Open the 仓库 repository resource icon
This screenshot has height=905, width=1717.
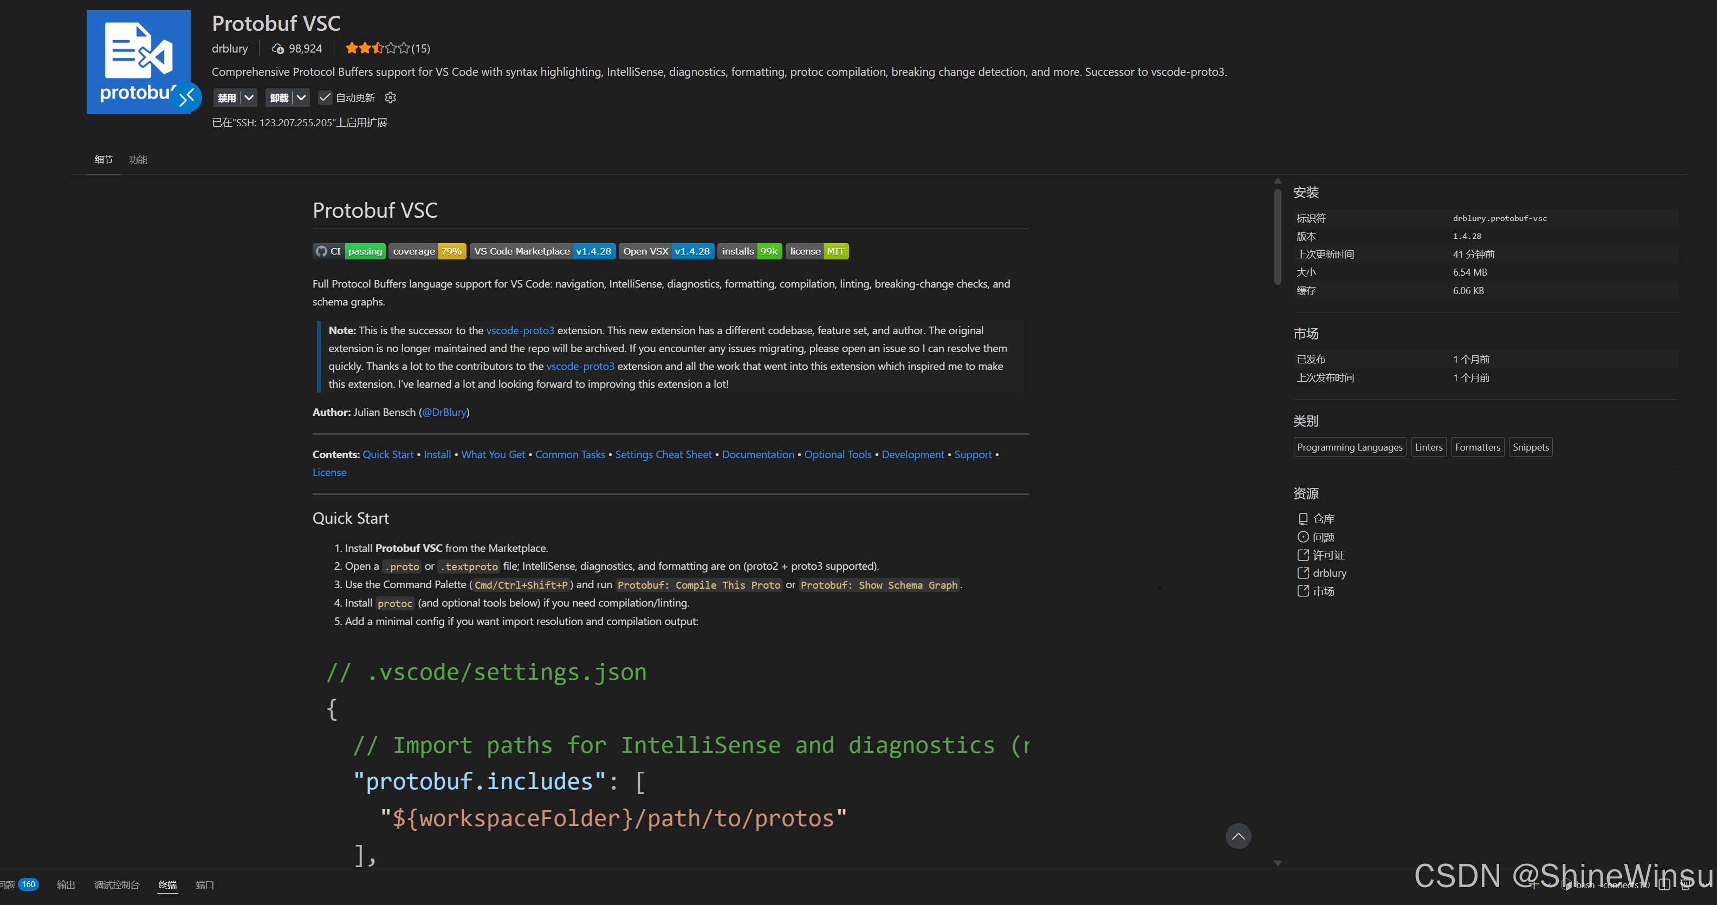[x=1303, y=518]
